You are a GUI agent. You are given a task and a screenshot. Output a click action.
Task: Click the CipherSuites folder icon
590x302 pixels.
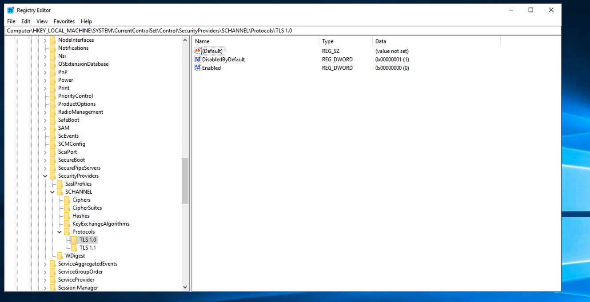tap(67, 208)
